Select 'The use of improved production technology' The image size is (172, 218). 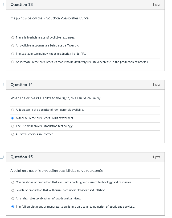pyautogui.click(x=13, y=126)
